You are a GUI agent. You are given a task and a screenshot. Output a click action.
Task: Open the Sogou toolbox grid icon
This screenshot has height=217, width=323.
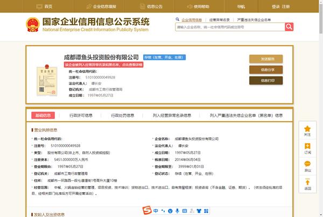[x=206, y=211]
